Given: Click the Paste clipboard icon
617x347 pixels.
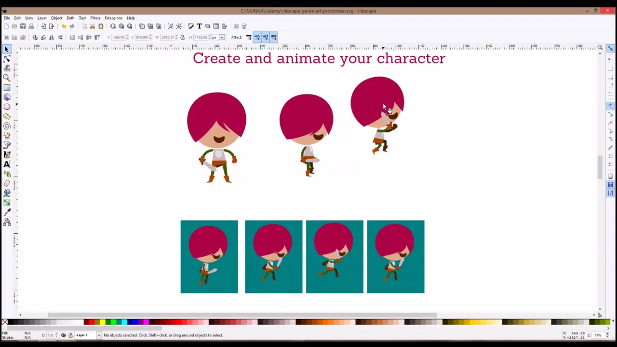Looking at the screenshot, I should click(x=101, y=27).
